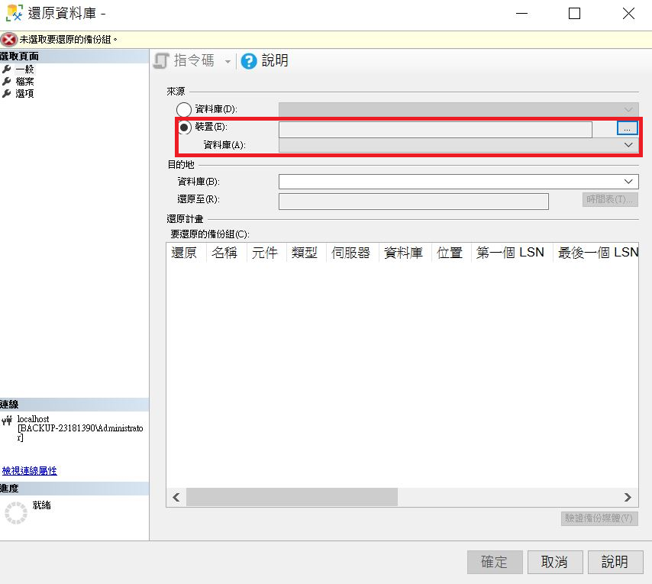652x584 pixels.
Task: Click the 第一個 LSN column header
Action: pyautogui.click(x=510, y=253)
